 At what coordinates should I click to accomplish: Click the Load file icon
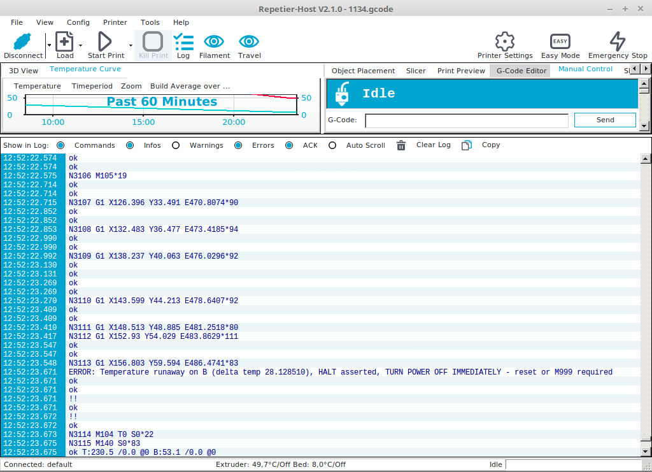pyautogui.click(x=64, y=41)
